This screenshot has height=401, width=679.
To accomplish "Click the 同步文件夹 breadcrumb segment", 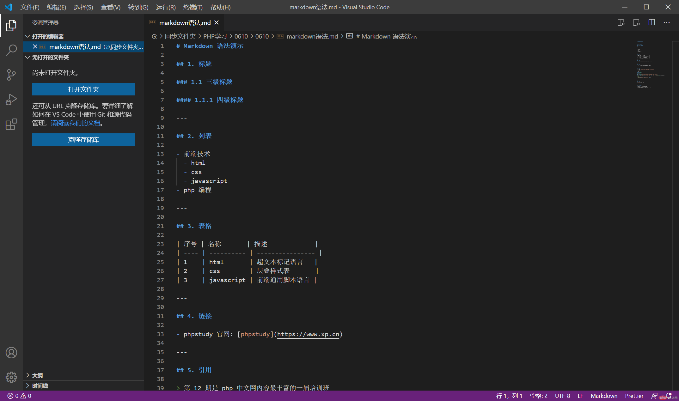I will [x=180, y=36].
